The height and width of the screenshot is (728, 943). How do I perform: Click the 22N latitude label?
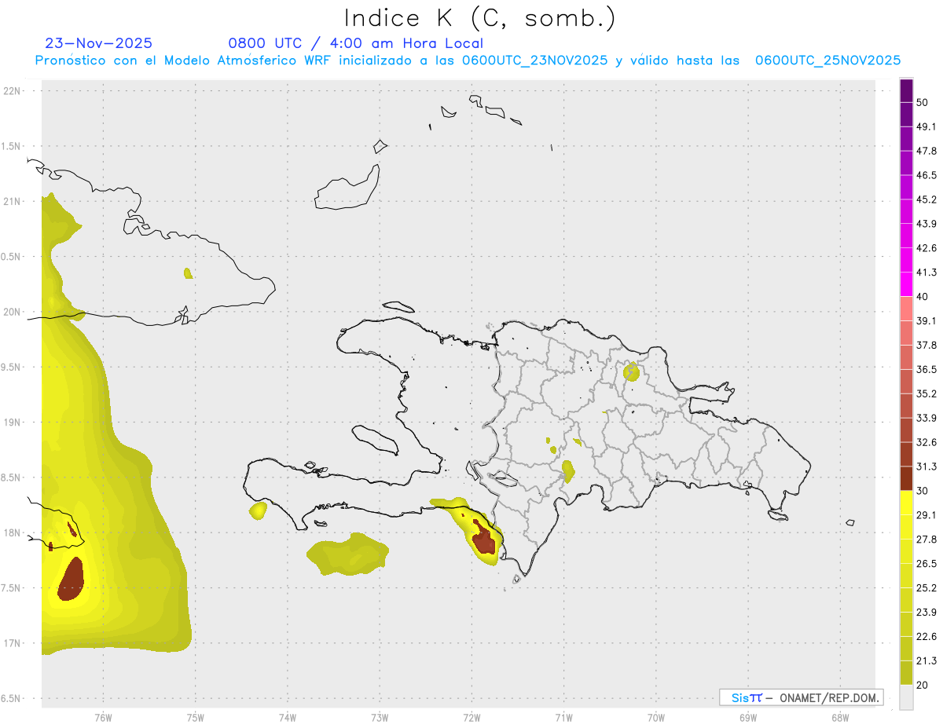(13, 91)
